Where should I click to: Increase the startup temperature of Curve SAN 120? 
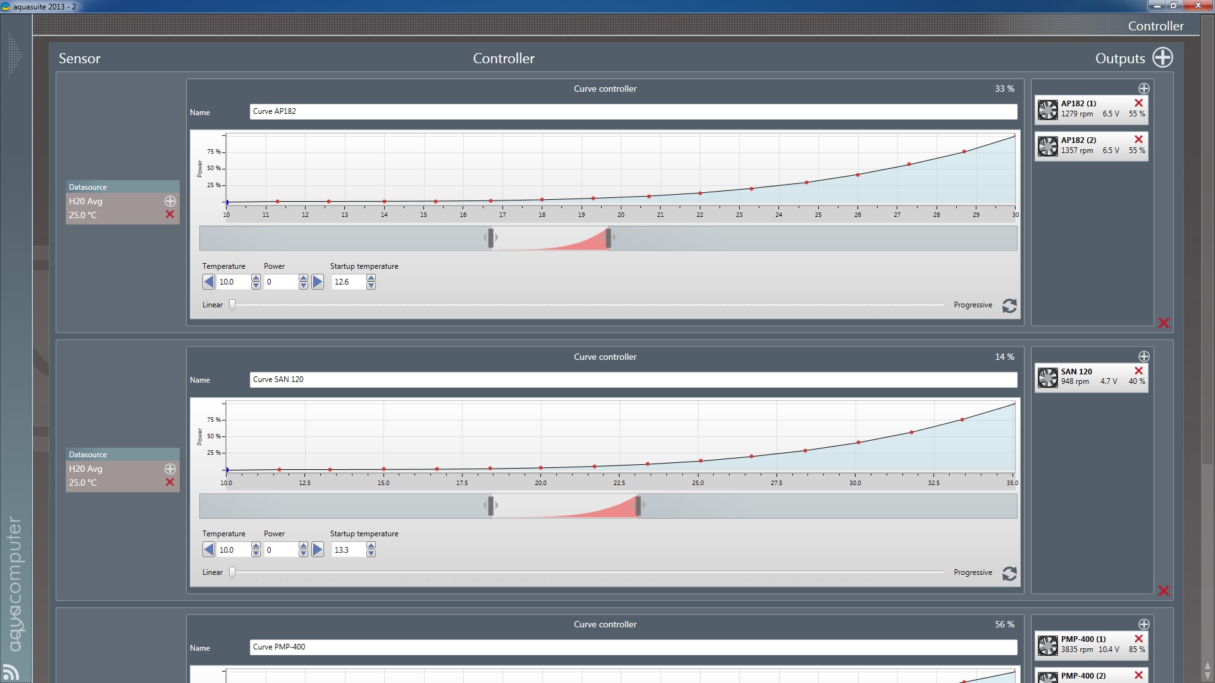371,546
